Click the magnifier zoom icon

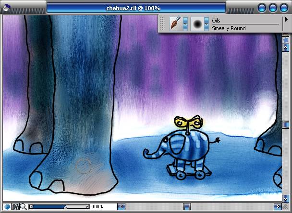pos(23,206)
